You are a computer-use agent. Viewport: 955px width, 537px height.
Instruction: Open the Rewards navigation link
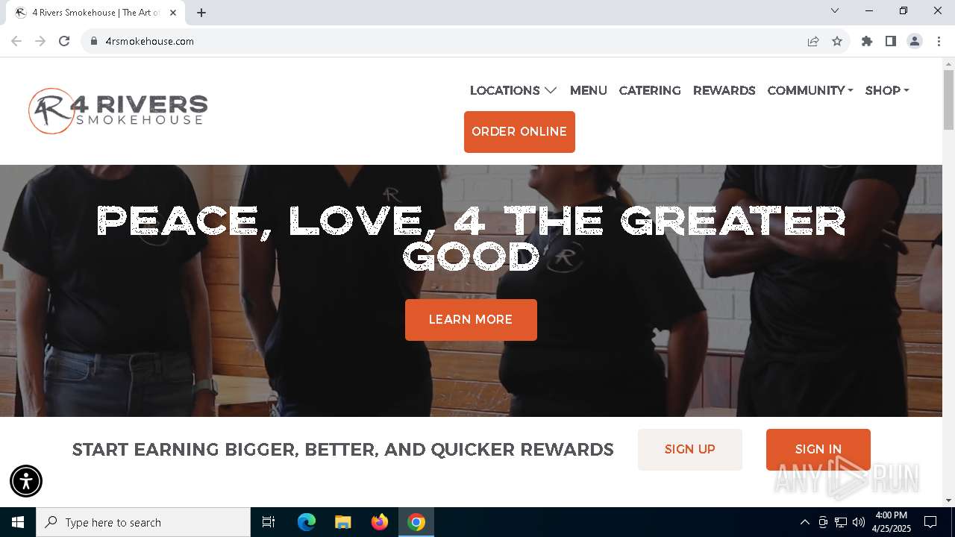pos(724,90)
